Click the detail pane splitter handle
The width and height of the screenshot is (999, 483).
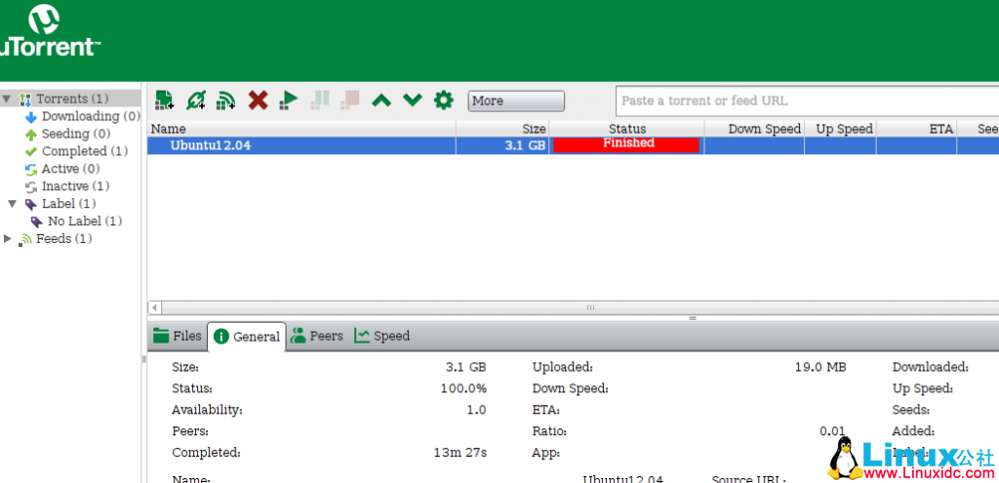(693, 317)
